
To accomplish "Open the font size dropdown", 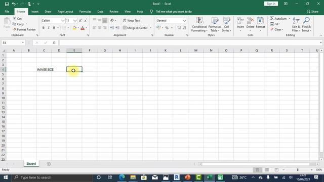I will click(75, 21).
